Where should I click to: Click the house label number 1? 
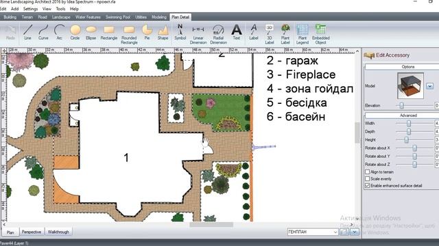coord(126,158)
